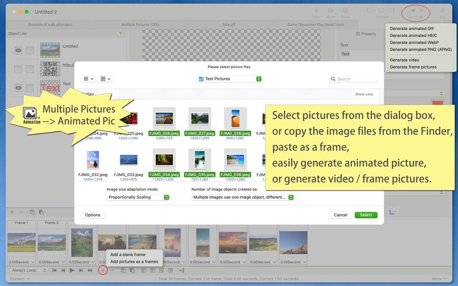This screenshot has width=458, height=286.
Task: Click the New document toolbar icon
Action: coord(316,11)
